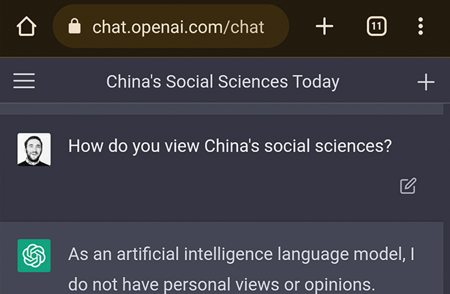
Task: Start a new chat with the header plus
Action: [426, 82]
